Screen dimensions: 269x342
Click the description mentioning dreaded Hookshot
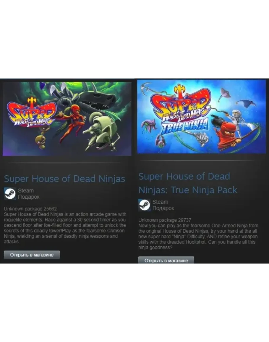[x=198, y=237]
